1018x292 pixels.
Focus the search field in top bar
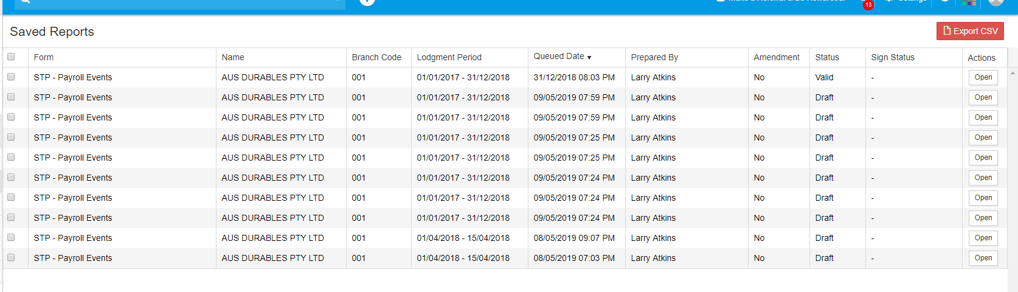click(182, 3)
